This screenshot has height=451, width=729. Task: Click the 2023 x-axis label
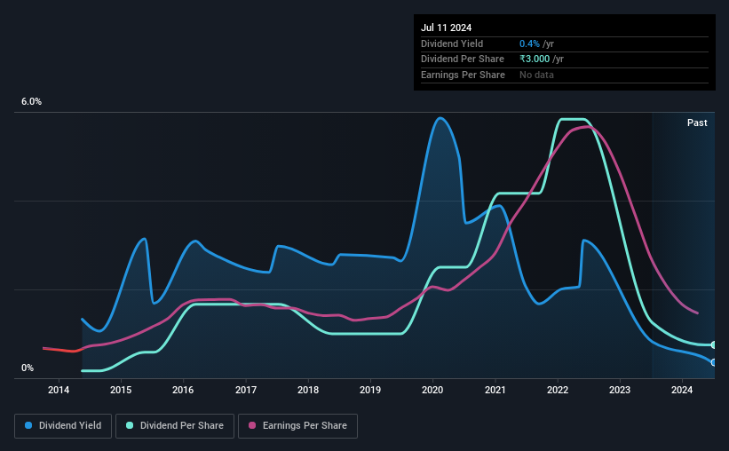click(x=620, y=390)
